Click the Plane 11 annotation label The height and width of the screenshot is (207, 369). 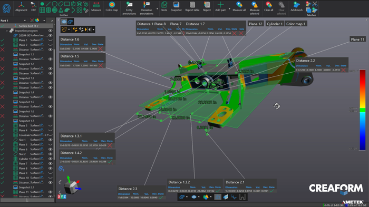pyautogui.click(x=357, y=40)
